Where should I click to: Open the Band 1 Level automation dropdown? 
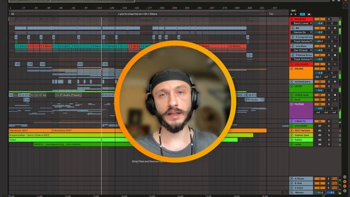pos(301,23)
